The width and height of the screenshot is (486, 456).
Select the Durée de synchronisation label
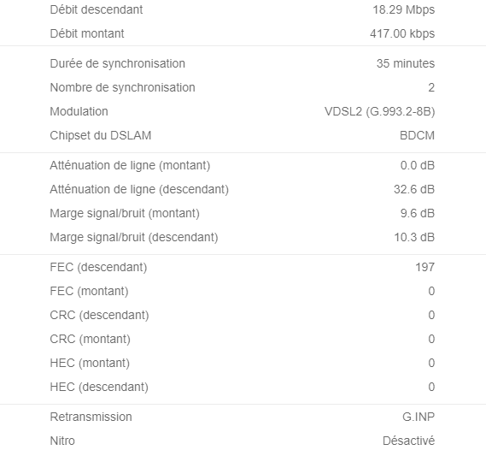click(118, 63)
